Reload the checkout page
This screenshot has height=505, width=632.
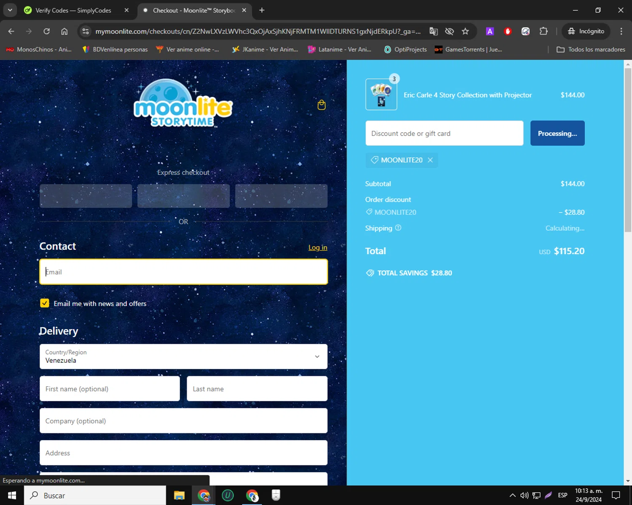click(46, 31)
